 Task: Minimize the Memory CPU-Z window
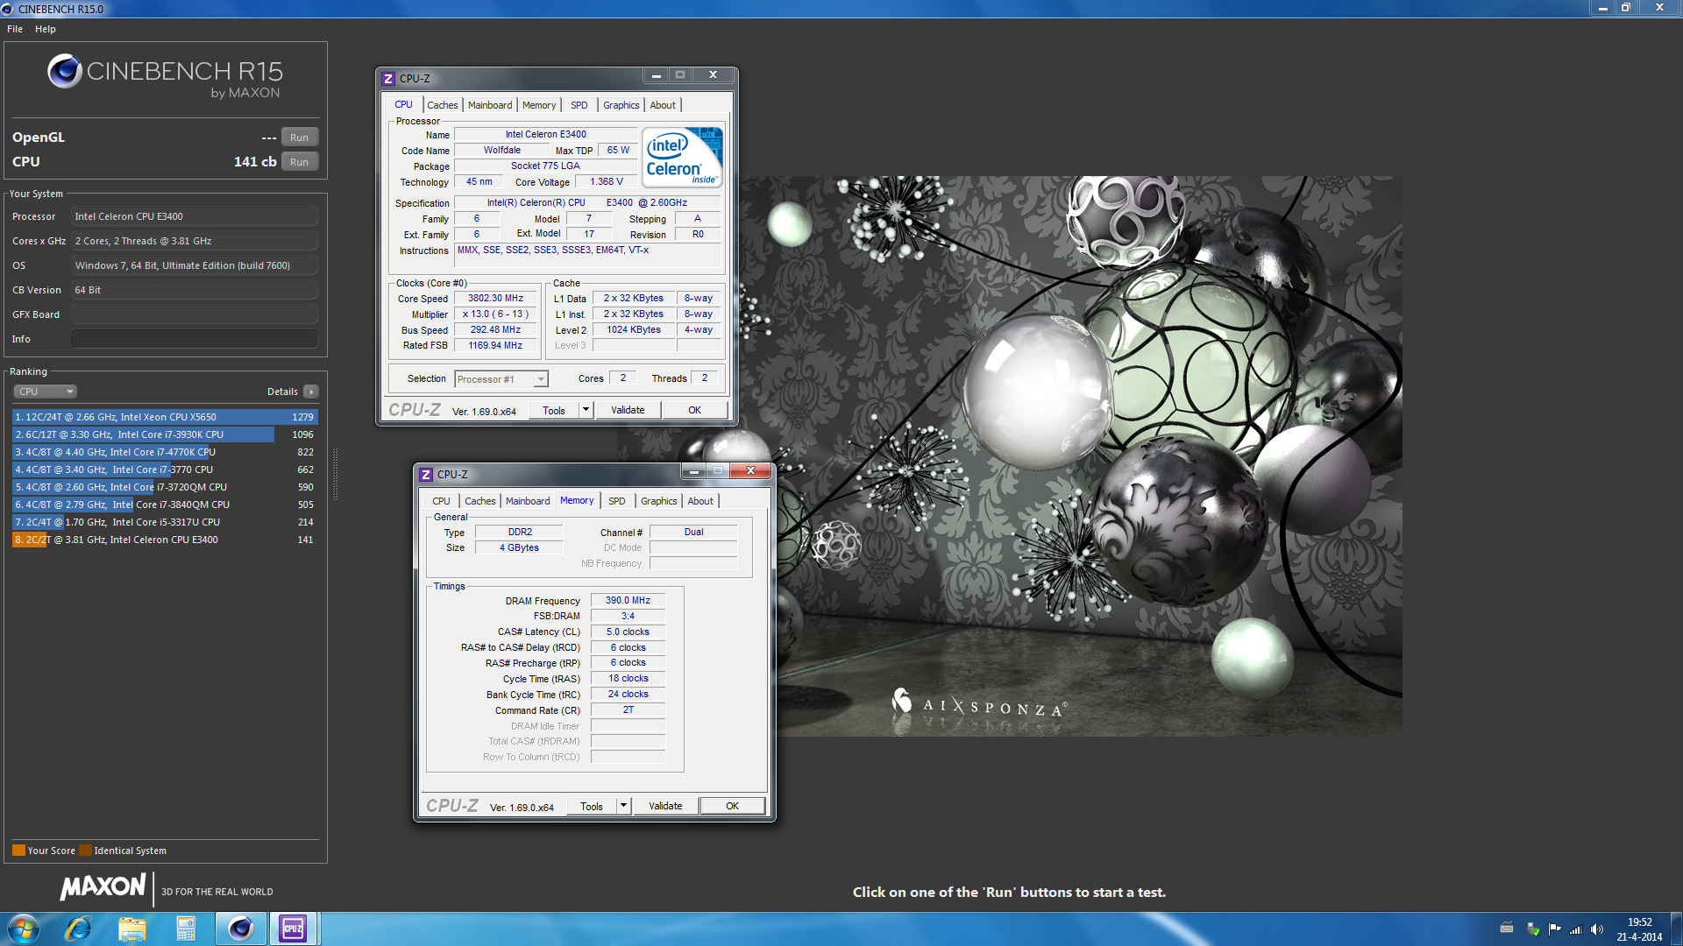(x=693, y=471)
